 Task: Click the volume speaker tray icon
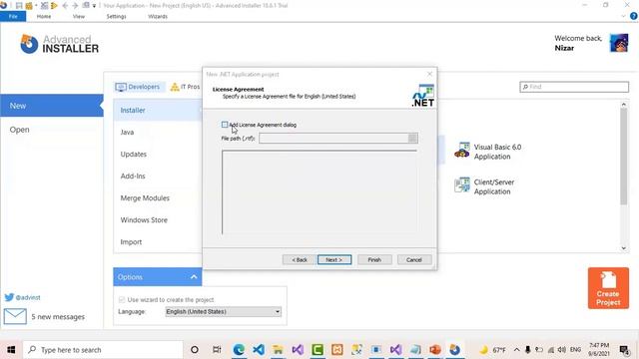[x=561, y=350]
